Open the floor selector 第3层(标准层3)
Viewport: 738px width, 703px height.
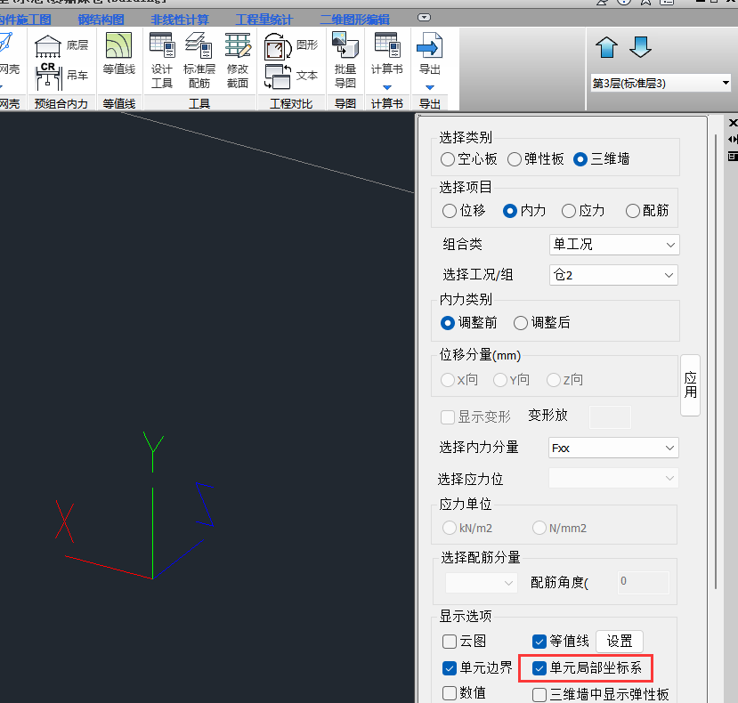point(661,84)
